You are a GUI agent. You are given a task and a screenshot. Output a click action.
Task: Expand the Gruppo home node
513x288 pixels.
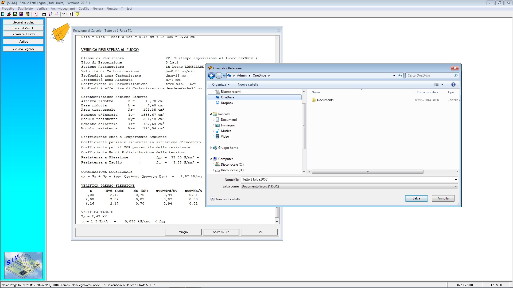click(x=211, y=148)
